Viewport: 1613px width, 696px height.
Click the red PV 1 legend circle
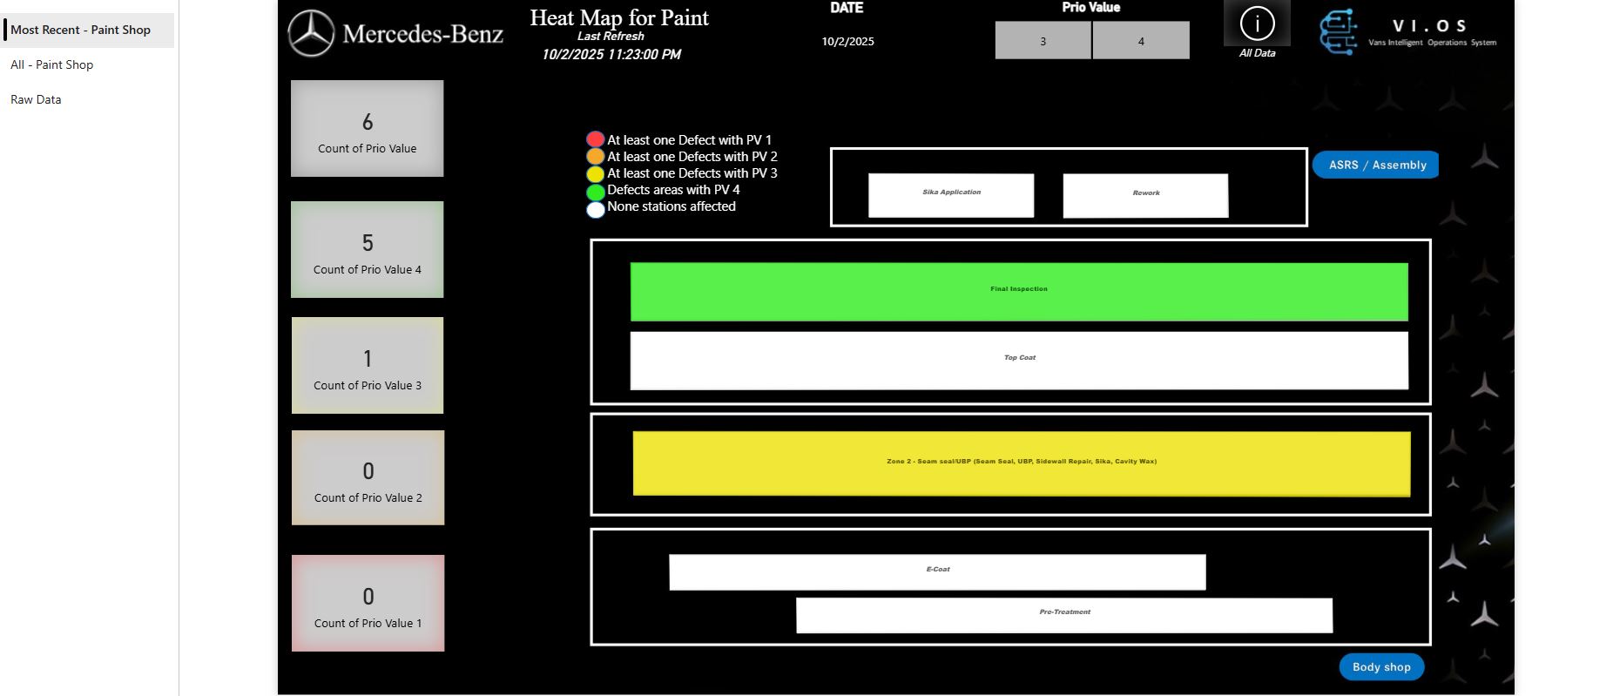[x=595, y=139]
